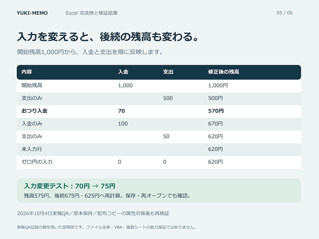The image size is (319, 239).
Task: Click the YUKI-MEMO title text
Action: click(32, 13)
